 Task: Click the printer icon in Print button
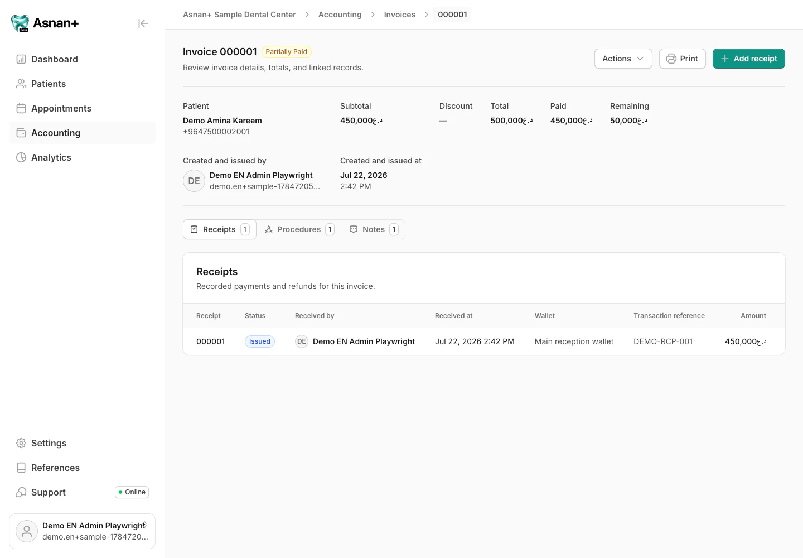click(x=671, y=59)
